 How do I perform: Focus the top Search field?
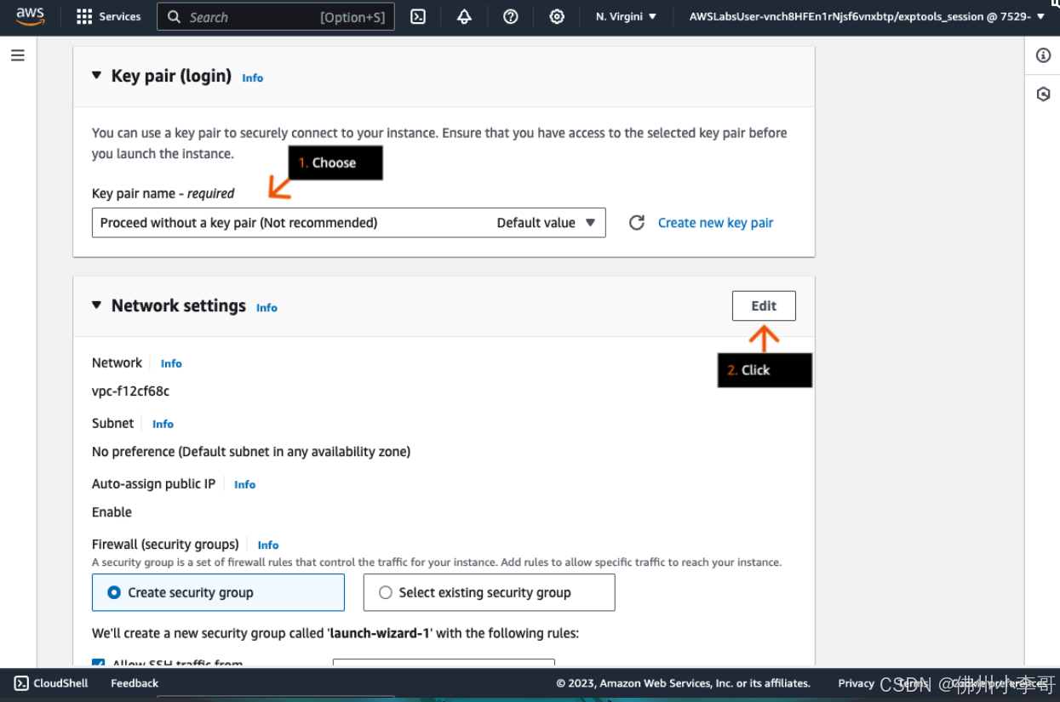275,17
